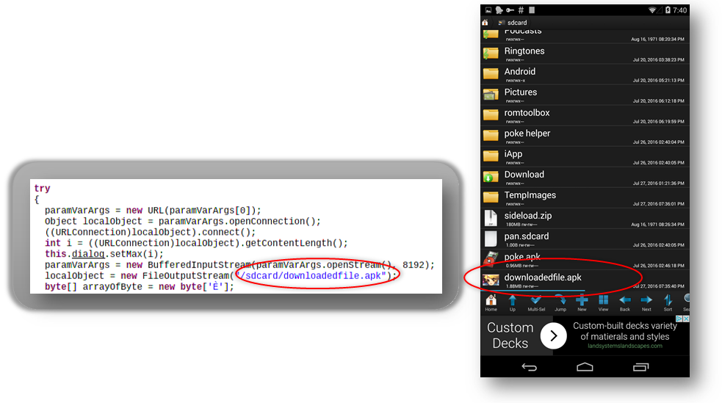Click the poke.apk app icon
Viewport: 722px width, 403px height.
coord(491,259)
